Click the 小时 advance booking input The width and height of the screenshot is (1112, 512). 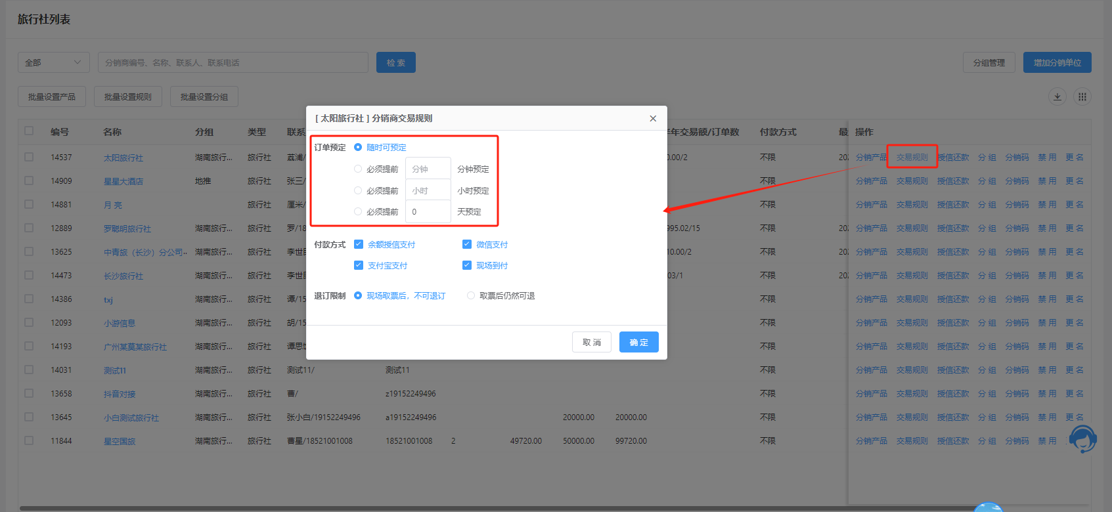coord(428,190)
